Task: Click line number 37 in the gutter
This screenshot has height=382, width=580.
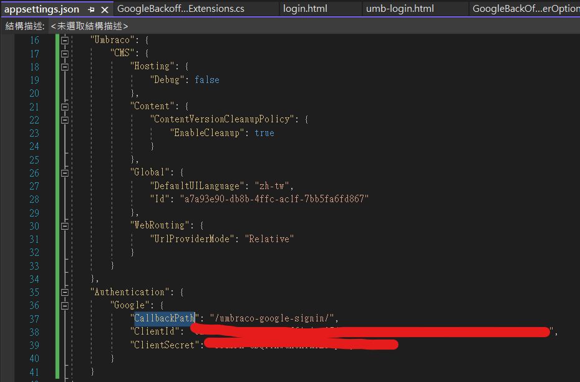Action: (34, 319)
